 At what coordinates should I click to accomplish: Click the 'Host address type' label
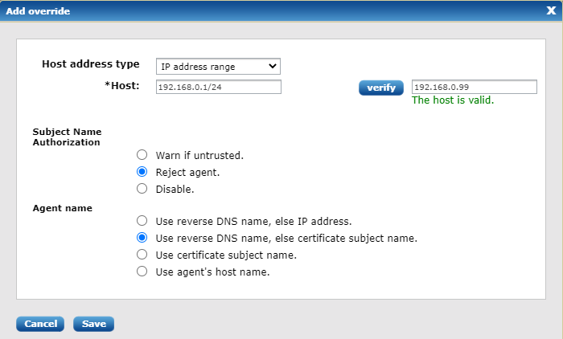90,64
